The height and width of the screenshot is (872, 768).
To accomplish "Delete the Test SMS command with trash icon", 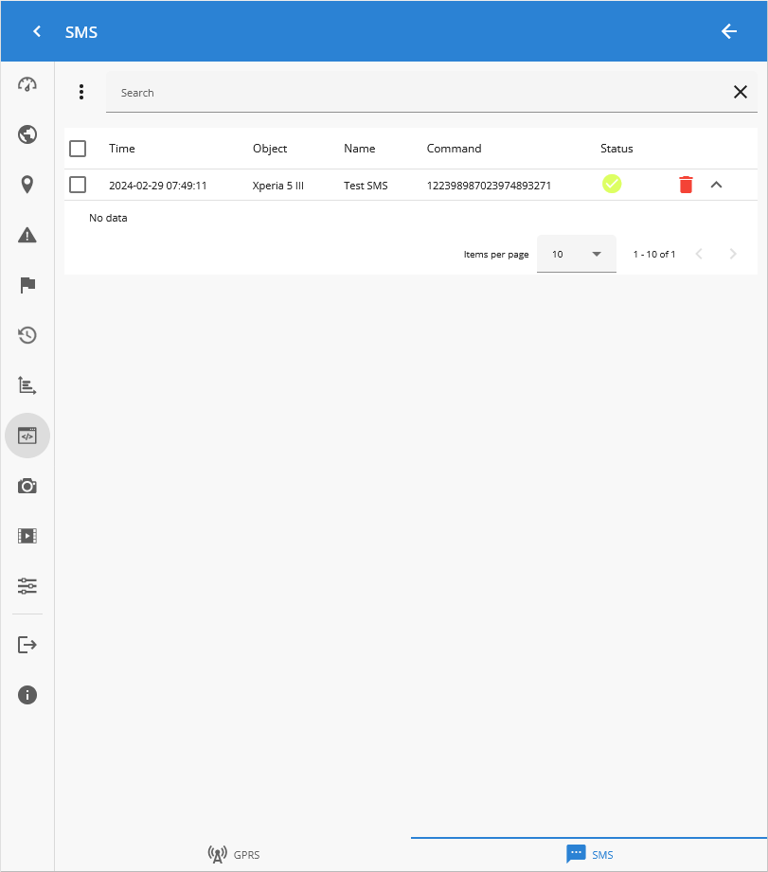I will (686, 185).
